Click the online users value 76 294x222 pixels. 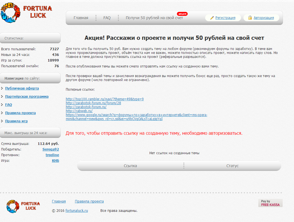coord(57,66)
